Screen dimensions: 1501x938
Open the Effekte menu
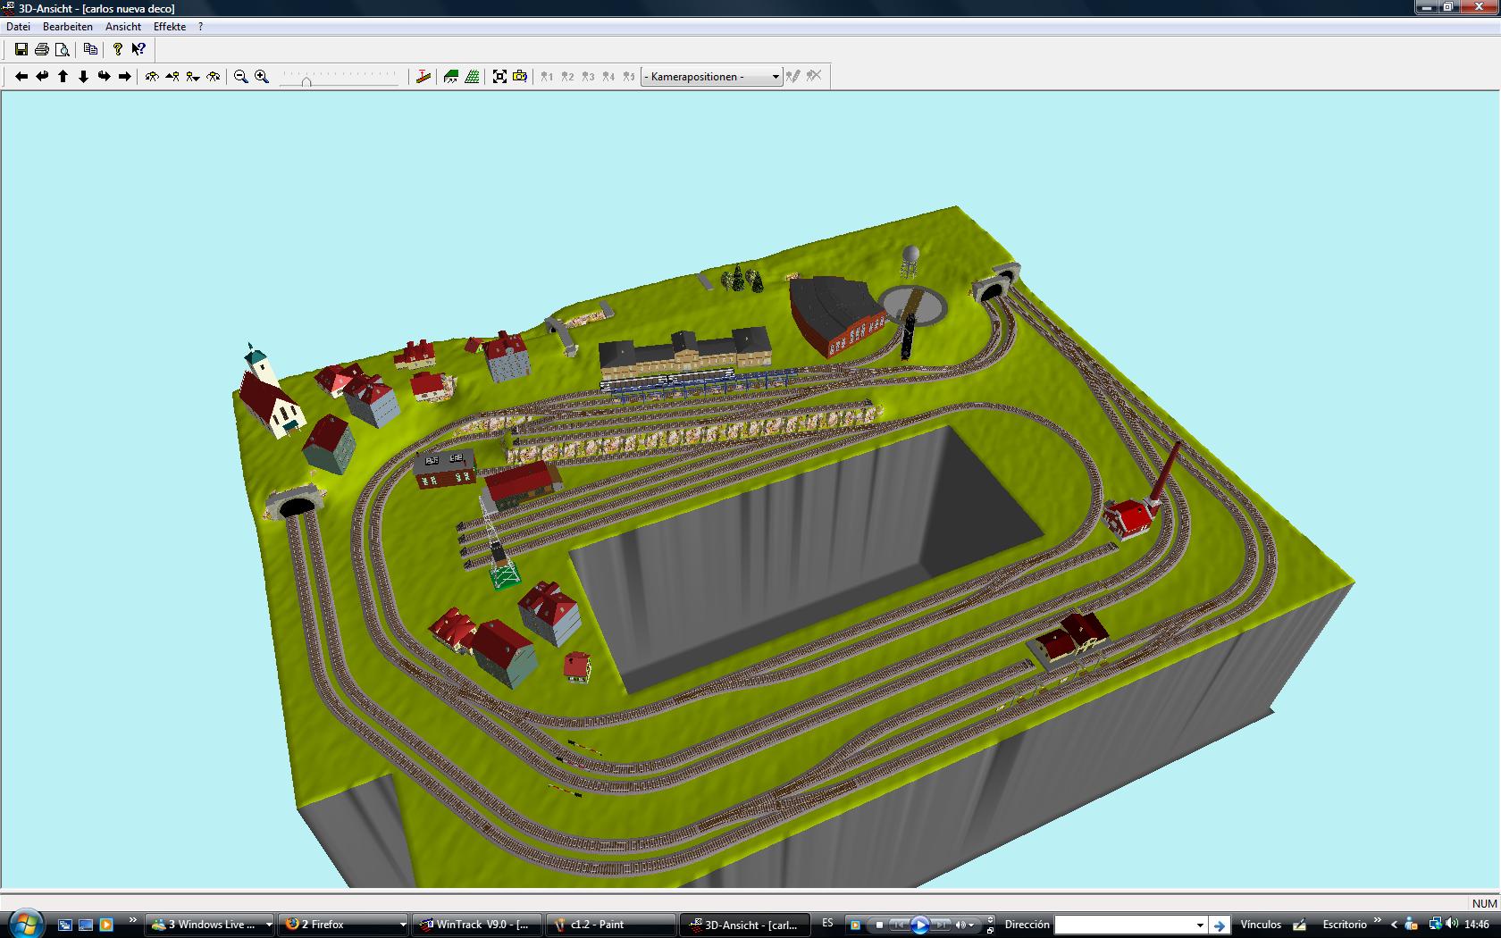coord(170,27)
